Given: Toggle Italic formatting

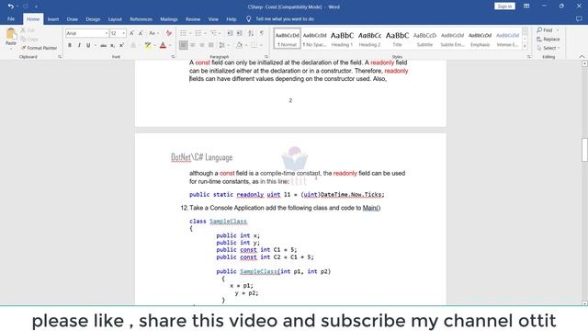Looking at the screenshot, I should tap(79, 45).
